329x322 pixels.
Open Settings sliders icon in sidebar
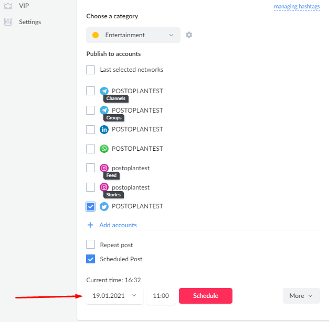8,22
